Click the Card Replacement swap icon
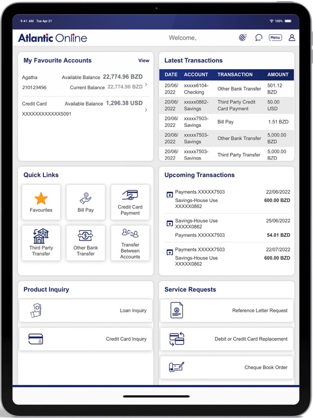Screen dimensions: 313x418 point(177,339)
